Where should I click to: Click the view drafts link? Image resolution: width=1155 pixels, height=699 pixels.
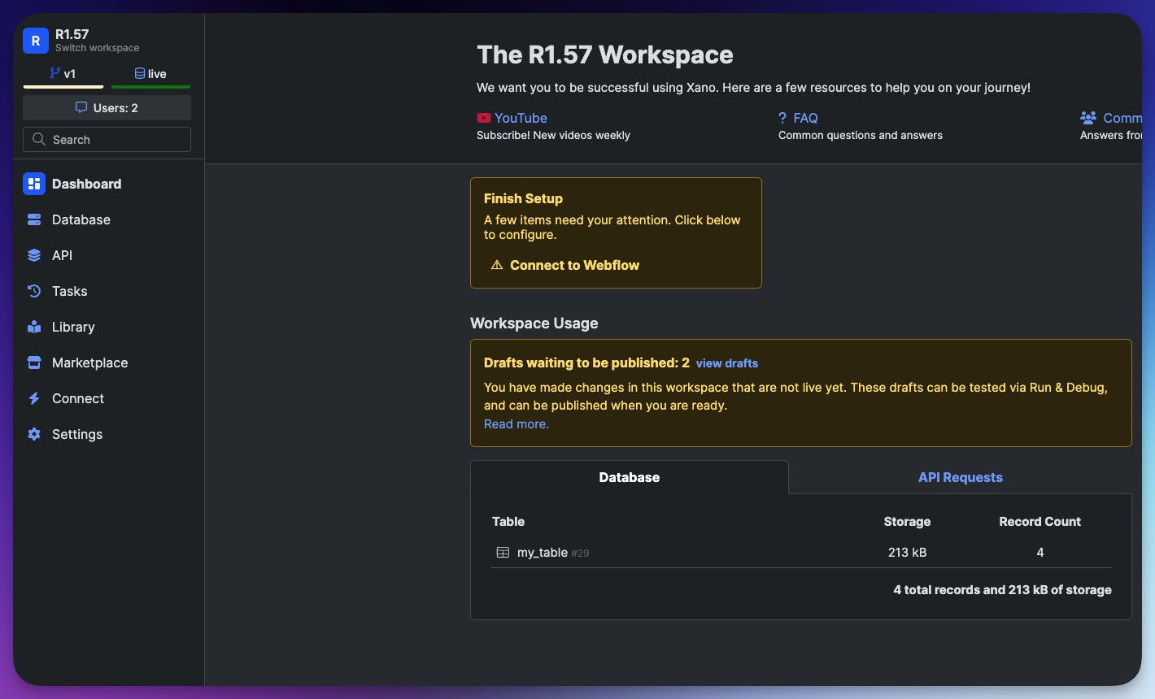click(727, 363)
